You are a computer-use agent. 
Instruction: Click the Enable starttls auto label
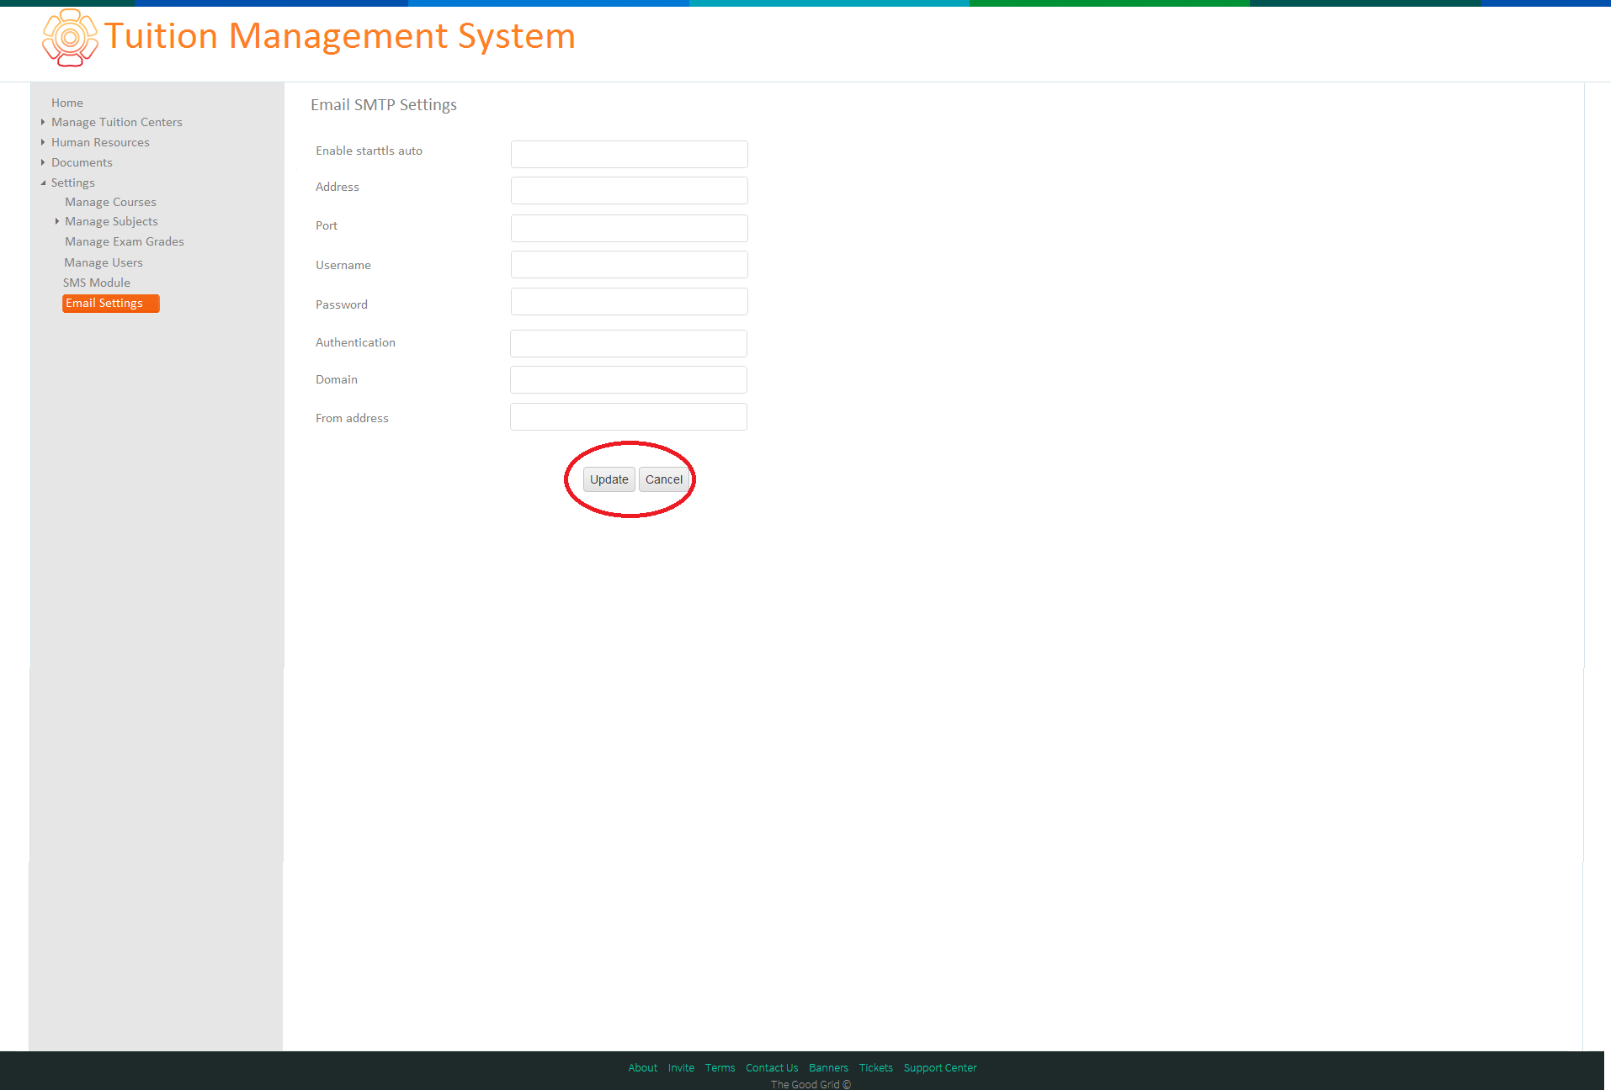[x=369, y=151]
